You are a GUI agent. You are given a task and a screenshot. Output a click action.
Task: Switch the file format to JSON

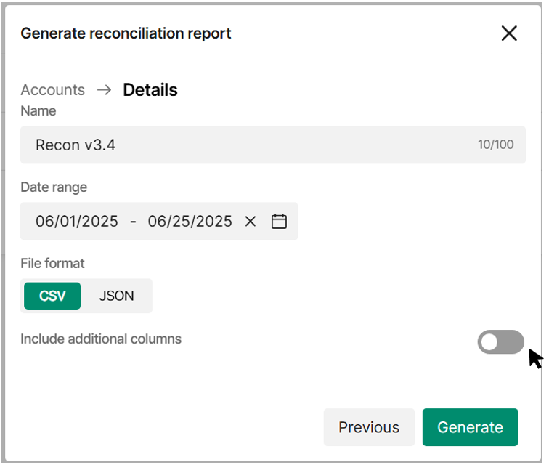tap(116, 296)
